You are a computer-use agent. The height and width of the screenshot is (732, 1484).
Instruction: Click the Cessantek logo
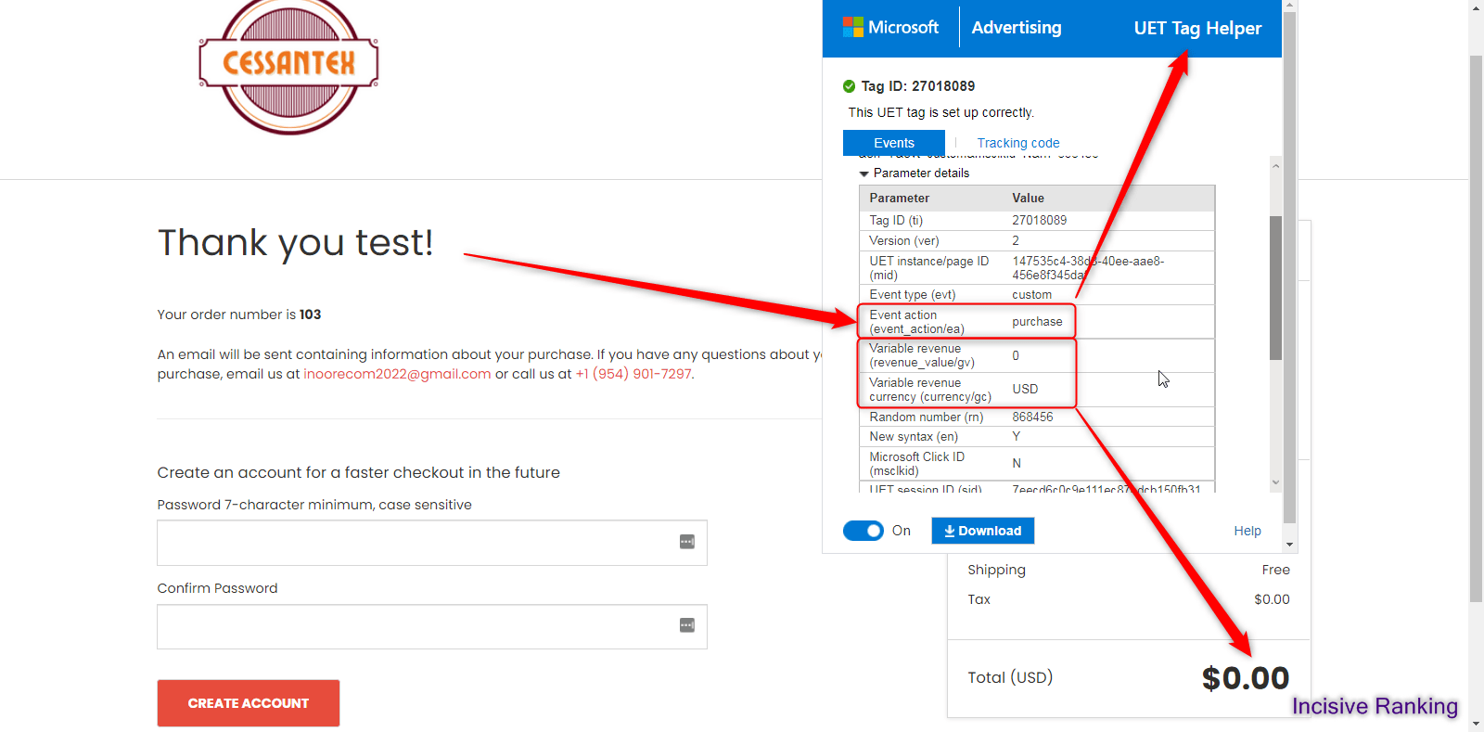point(288,65)
